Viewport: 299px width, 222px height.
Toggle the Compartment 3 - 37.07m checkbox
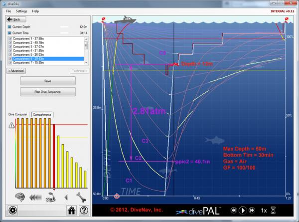11,46
